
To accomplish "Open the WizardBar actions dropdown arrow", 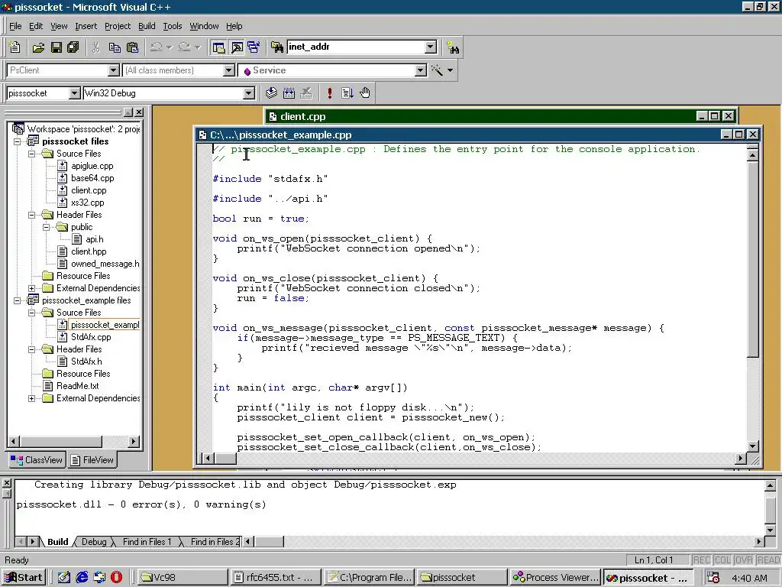I will click(x=451, y=70).
